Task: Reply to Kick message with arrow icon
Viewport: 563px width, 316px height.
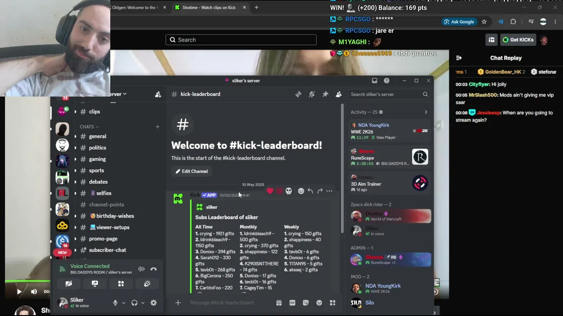Action: click(x=310, y=191)
